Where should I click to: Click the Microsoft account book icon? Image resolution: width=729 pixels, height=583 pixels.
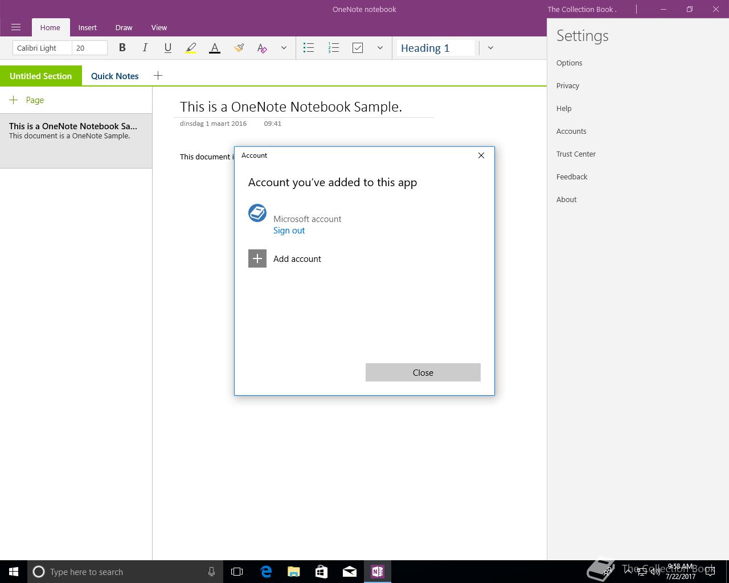257,213
